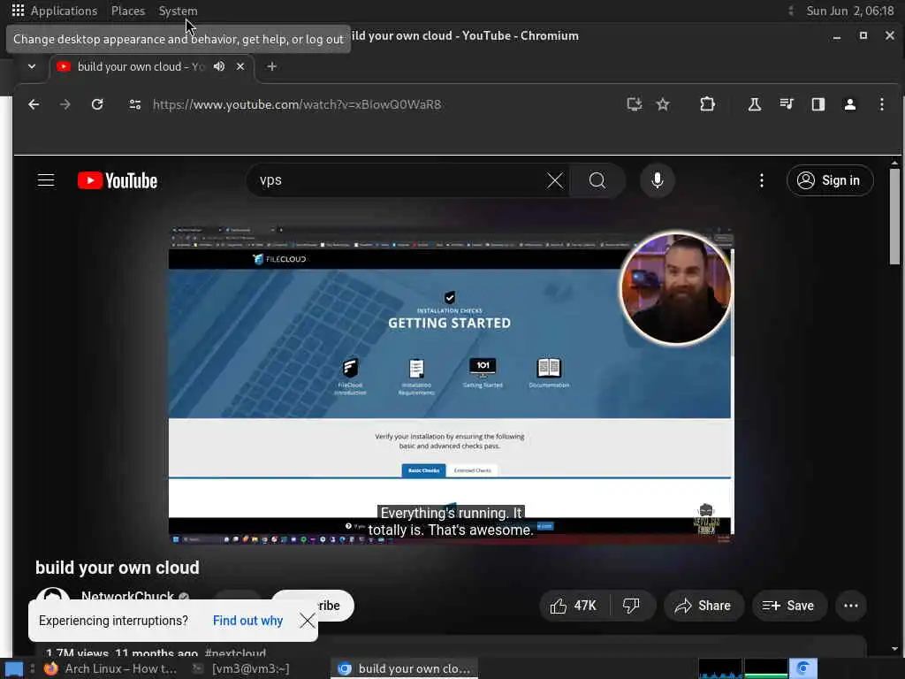The image size is (905, 679).
Task: Click the YouTube URL address field
Action: click(x=297, y=104)
